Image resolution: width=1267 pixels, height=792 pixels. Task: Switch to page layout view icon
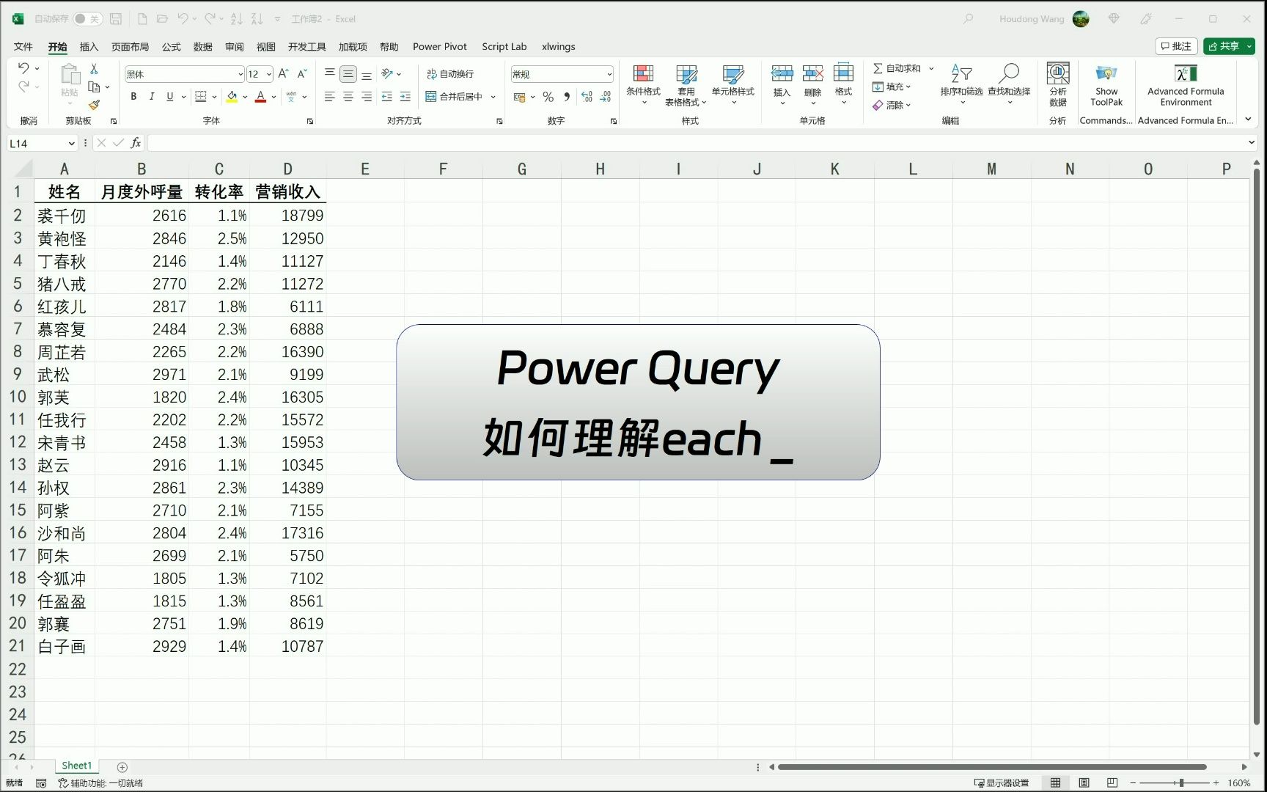(1084, 782)
